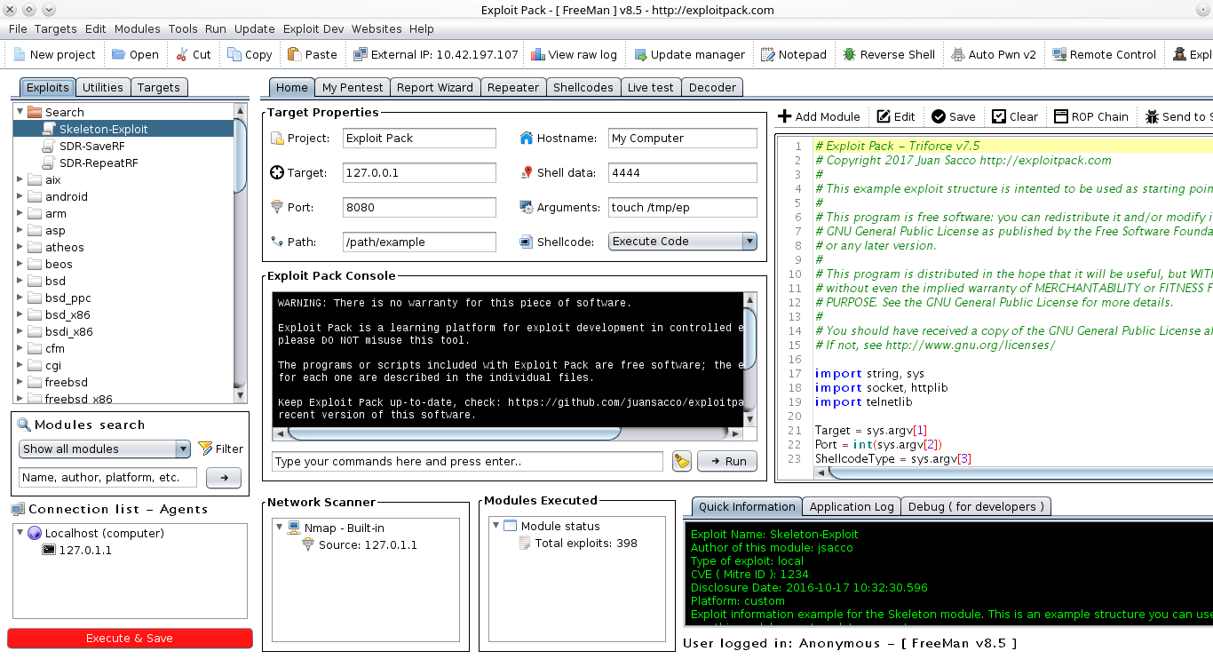Expand the aix folder

[x=20, y=179]
